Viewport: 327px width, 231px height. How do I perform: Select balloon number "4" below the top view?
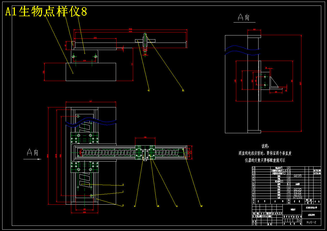pos(149,90)
